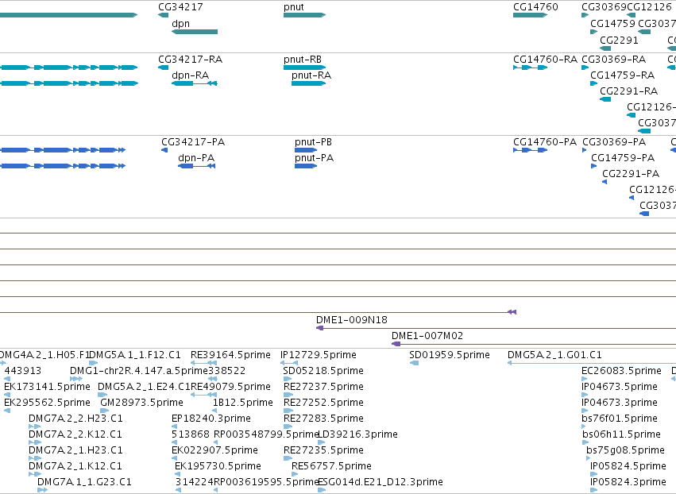
Task: Select the DMG5A.1_1.F12.C1 feature label
Action: point(135,355)
